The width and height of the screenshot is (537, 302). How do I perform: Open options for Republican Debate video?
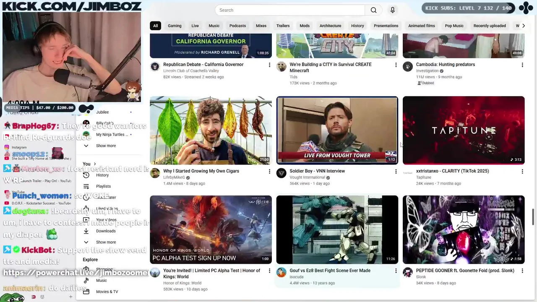click(269, 65)
